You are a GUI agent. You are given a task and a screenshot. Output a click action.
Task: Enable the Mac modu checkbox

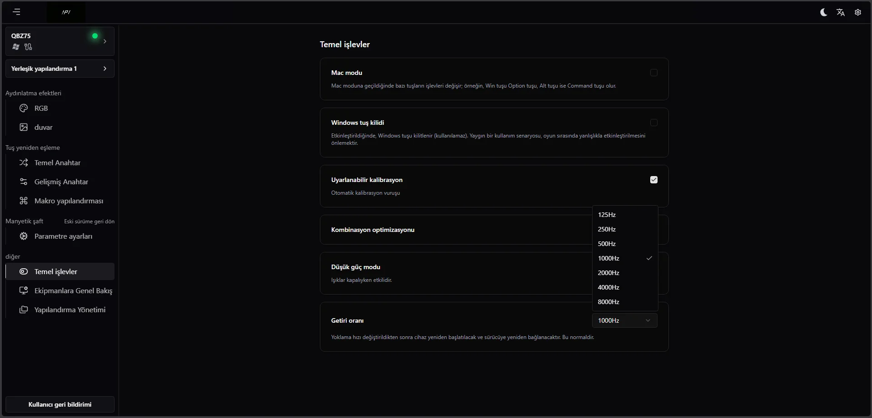(654, 73)
